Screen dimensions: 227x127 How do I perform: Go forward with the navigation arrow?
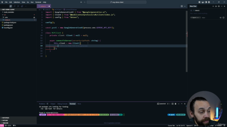click(x=84, y=2)
